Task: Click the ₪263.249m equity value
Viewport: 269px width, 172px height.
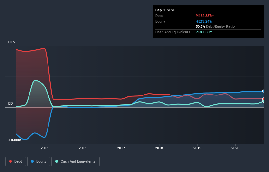Action: coord(205,21)
